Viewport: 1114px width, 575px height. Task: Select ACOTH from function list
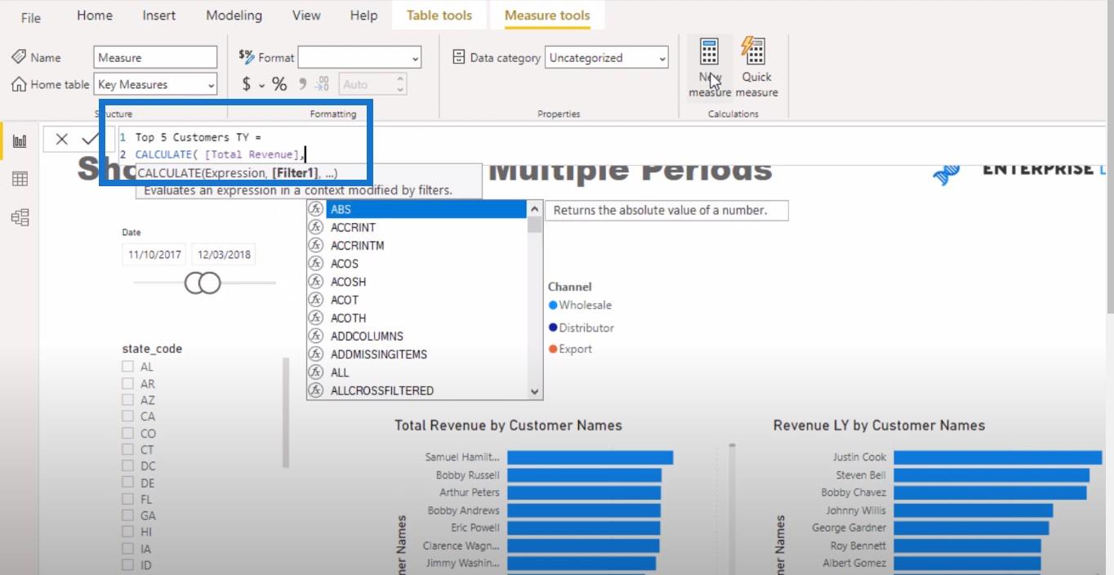[348, 318]
